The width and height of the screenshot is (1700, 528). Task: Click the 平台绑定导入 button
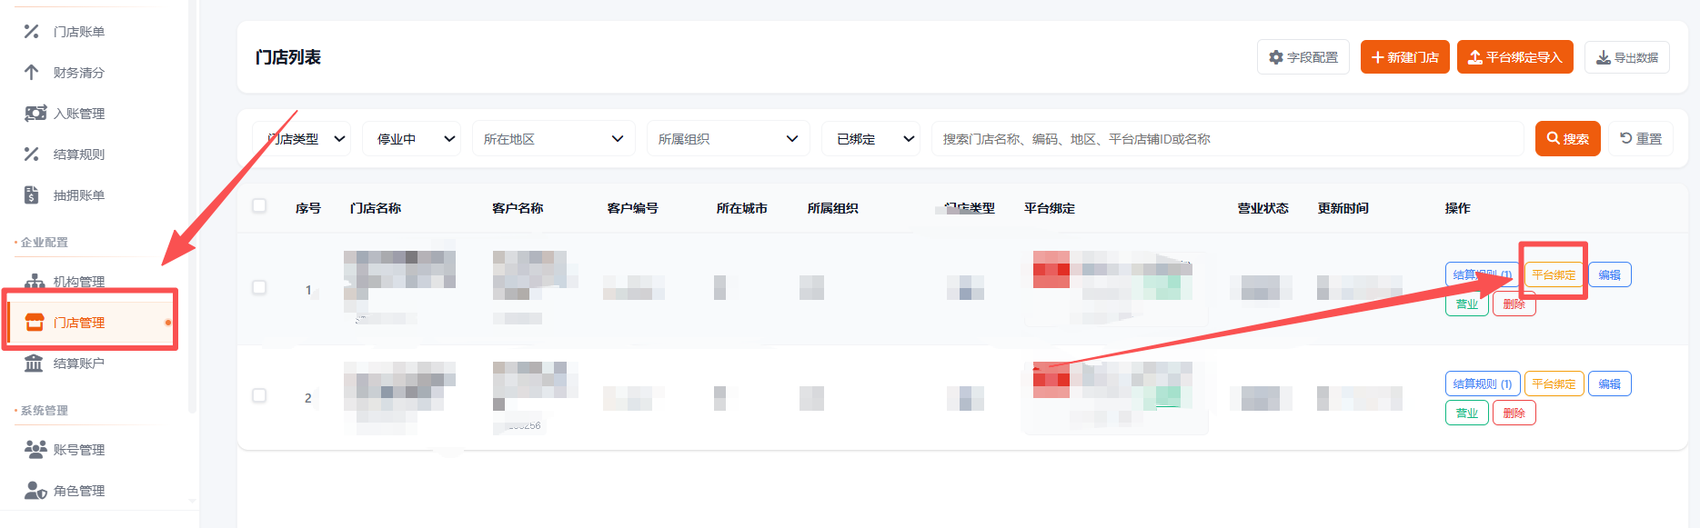click(x=1515, y=57)
